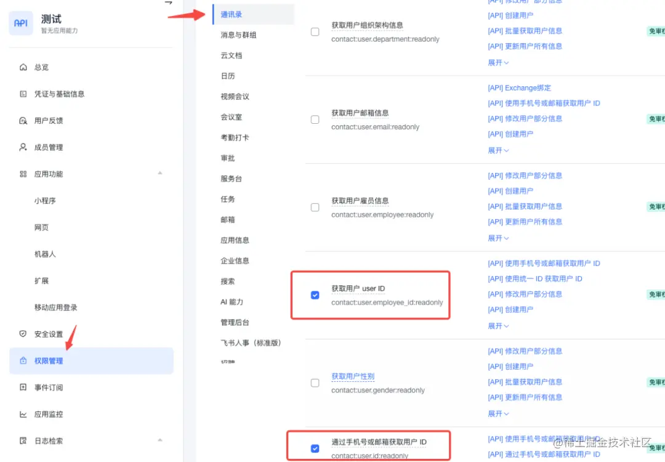Expand API list for contact:user.employee_id:readonly

click(498, 326)
